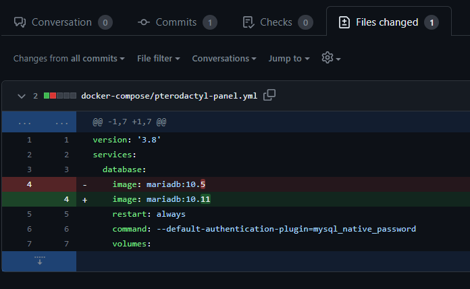Click the Checks tab checklist icon
Image resolution: width=470 pixels, height=289 pixels.
pos(249,22)
